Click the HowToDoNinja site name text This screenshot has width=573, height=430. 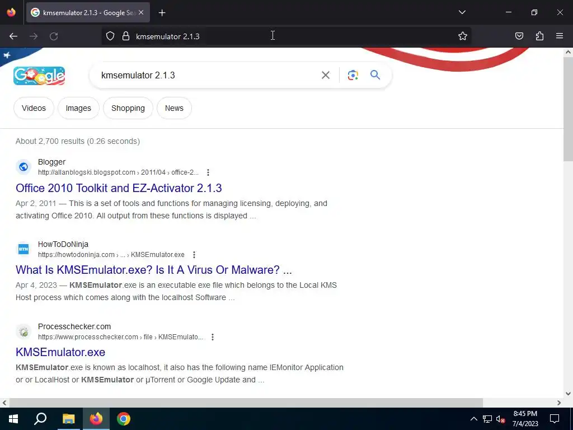(x=63, y=244)
